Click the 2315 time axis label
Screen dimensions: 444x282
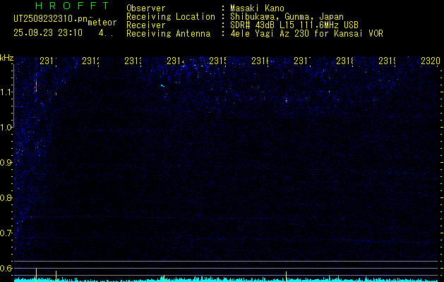coord(217,61)
